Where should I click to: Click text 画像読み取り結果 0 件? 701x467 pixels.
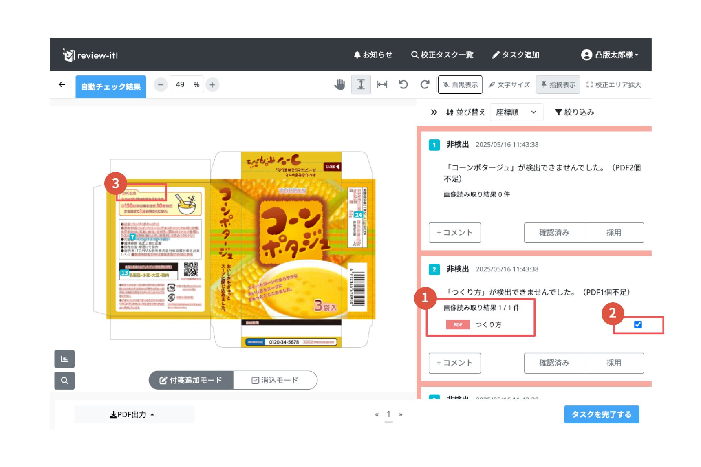pos(477,194)
